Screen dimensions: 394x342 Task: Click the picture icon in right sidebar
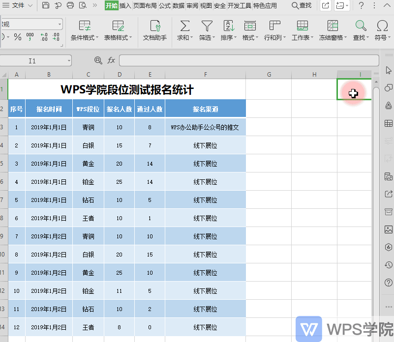389,229
